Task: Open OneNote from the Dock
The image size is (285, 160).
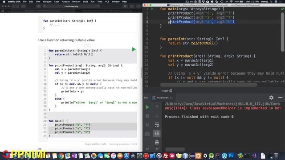Action: pos(74,156)
